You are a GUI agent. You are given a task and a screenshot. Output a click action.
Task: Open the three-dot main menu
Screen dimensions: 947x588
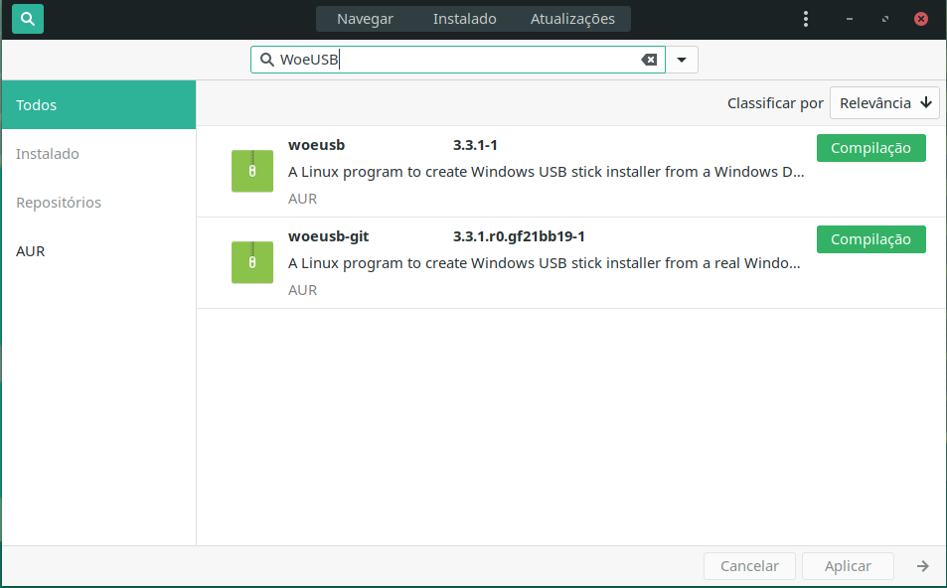(806, 19)
